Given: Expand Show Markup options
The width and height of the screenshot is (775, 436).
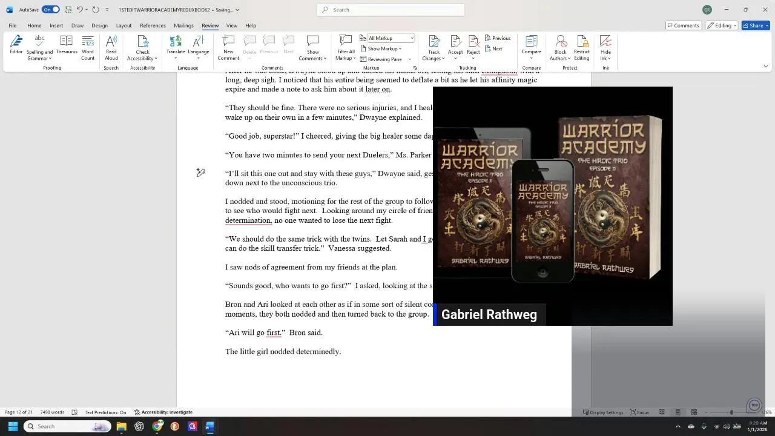Looking at the screenshot, I should [x=381, y=48].
